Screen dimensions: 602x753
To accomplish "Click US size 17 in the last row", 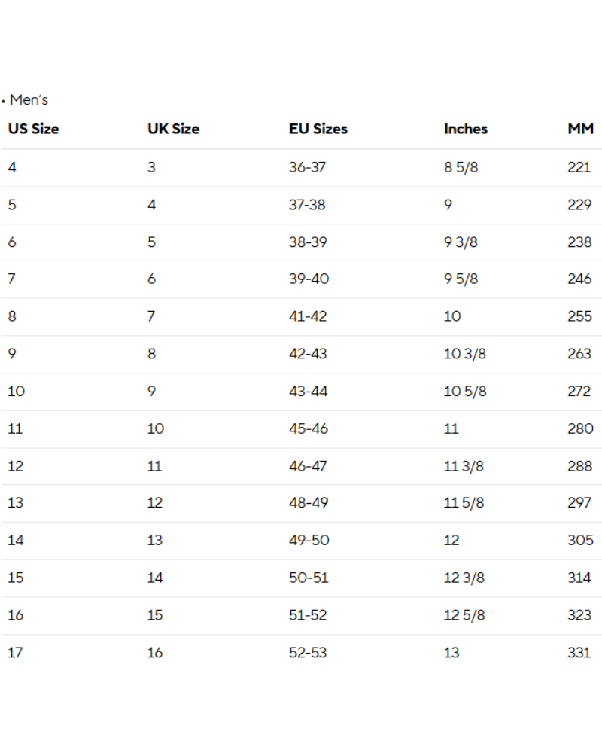I will 15,653.
